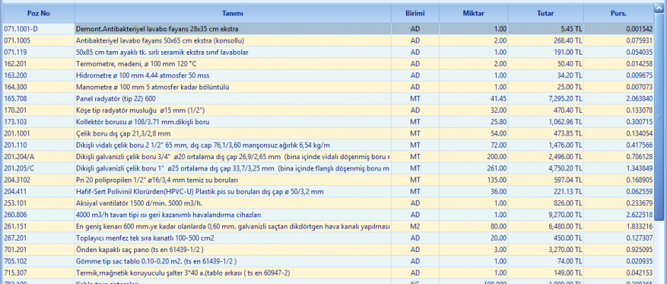This screenshot has width=667, height=284.
Task: Click the Purs. column header
Action: pyautogui.click(x=618, y=13)
